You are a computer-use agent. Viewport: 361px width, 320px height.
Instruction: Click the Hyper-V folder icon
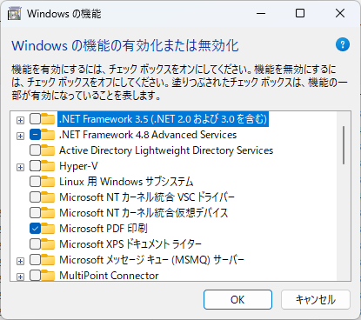(48, 166)
